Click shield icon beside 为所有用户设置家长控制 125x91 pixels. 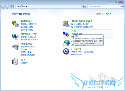coord(72,27)
